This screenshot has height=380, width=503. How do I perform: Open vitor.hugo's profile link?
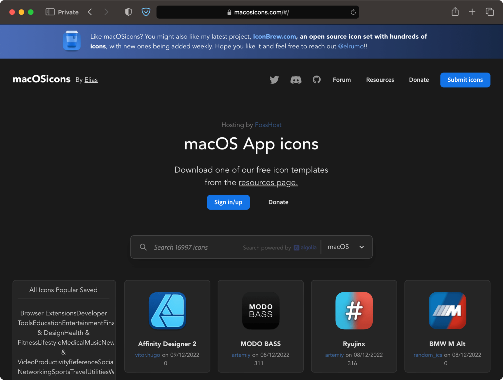(147, 355)
